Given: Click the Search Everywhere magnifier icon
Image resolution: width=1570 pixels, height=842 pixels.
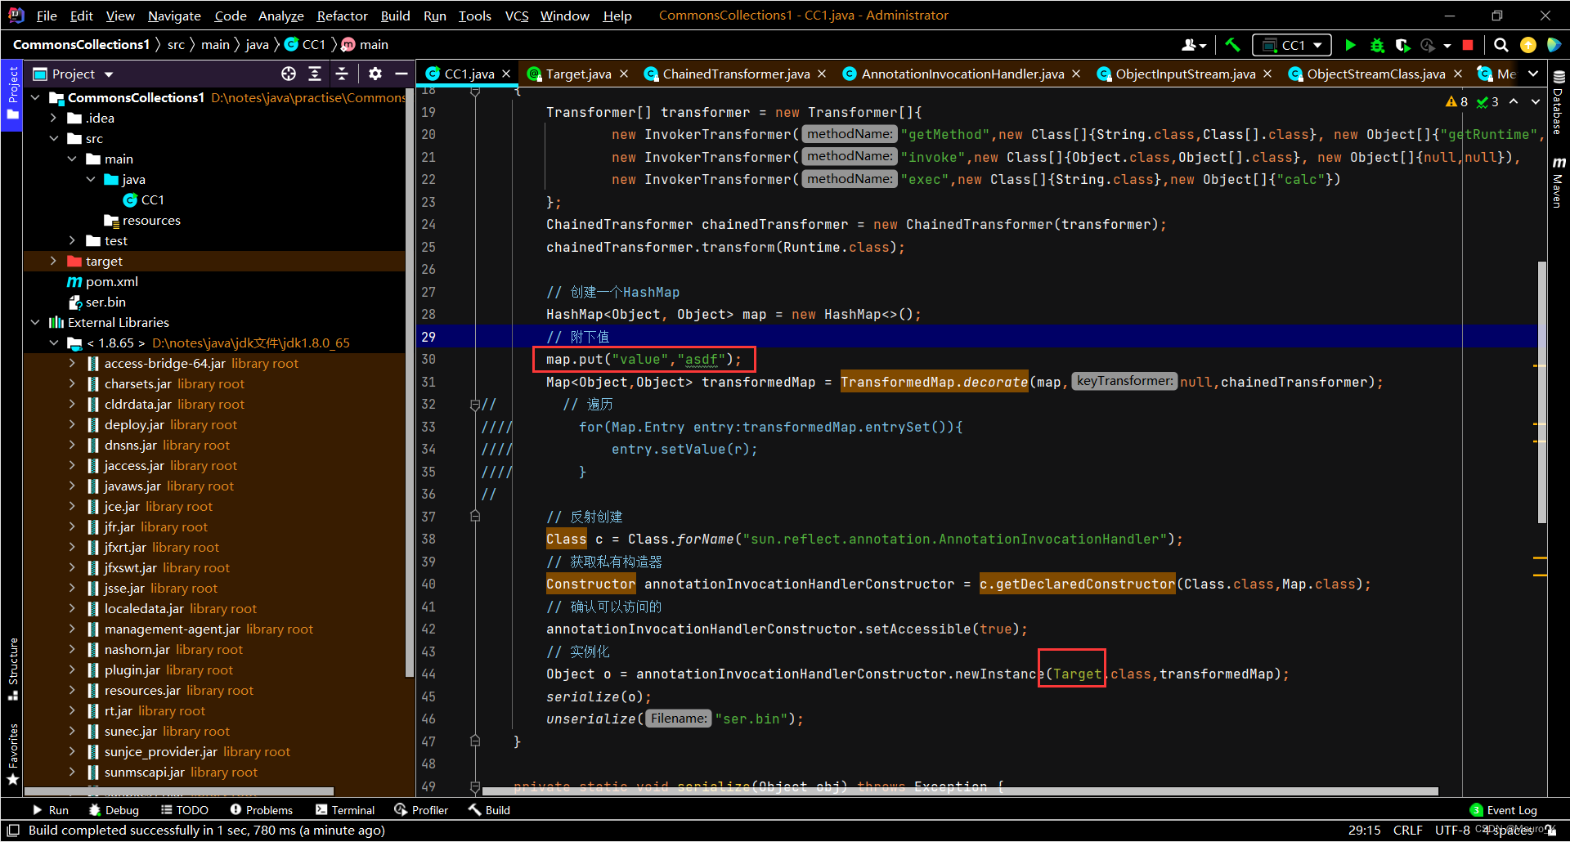Looking at the screenshot, I should 1501,45.
